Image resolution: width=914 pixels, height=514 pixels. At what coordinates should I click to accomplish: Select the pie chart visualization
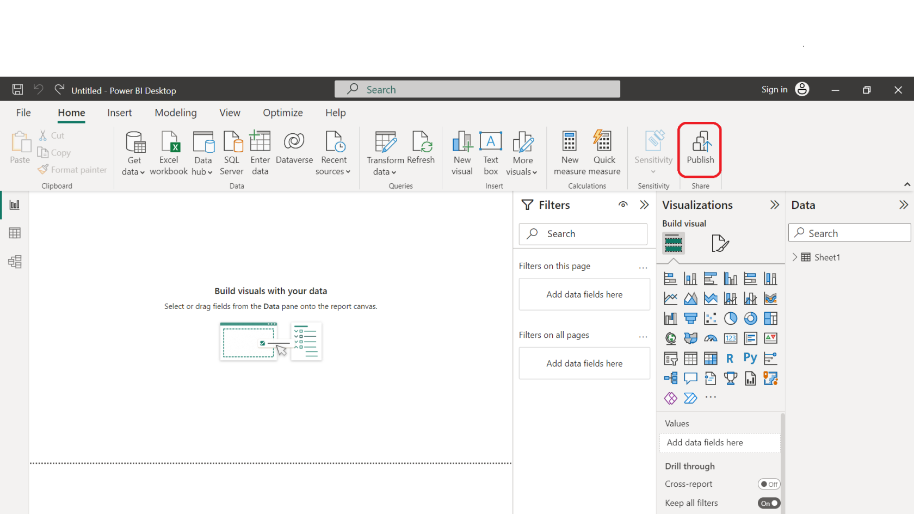[x=730, y=318]
